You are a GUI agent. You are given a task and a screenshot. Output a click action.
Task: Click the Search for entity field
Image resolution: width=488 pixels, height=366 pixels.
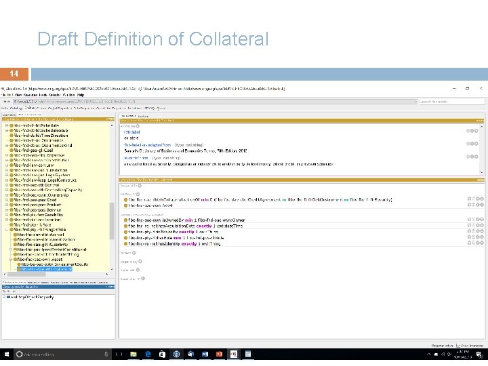pyautogui.click(x=451, y=102)
